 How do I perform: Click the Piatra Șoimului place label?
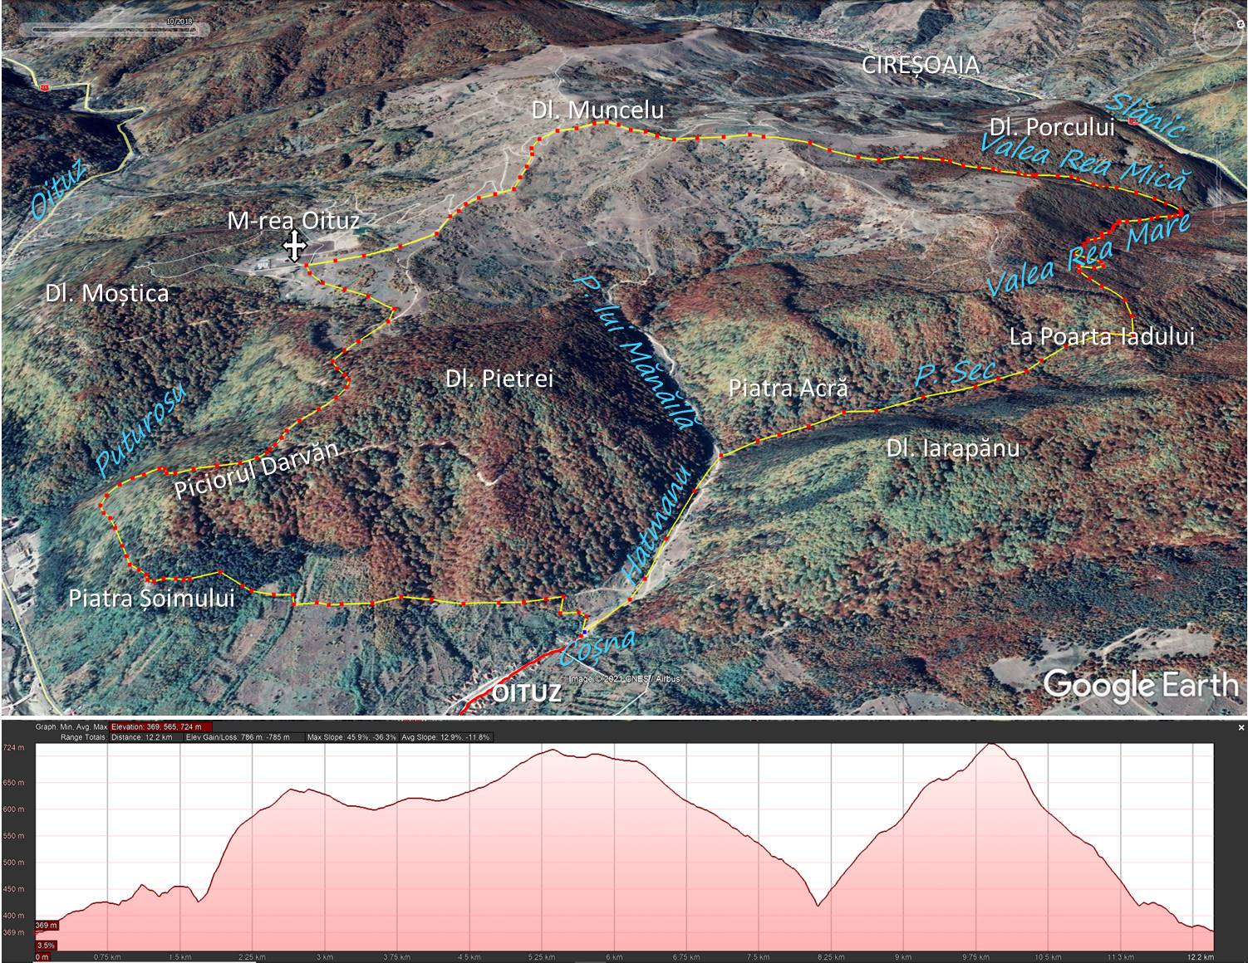(151, 599)
